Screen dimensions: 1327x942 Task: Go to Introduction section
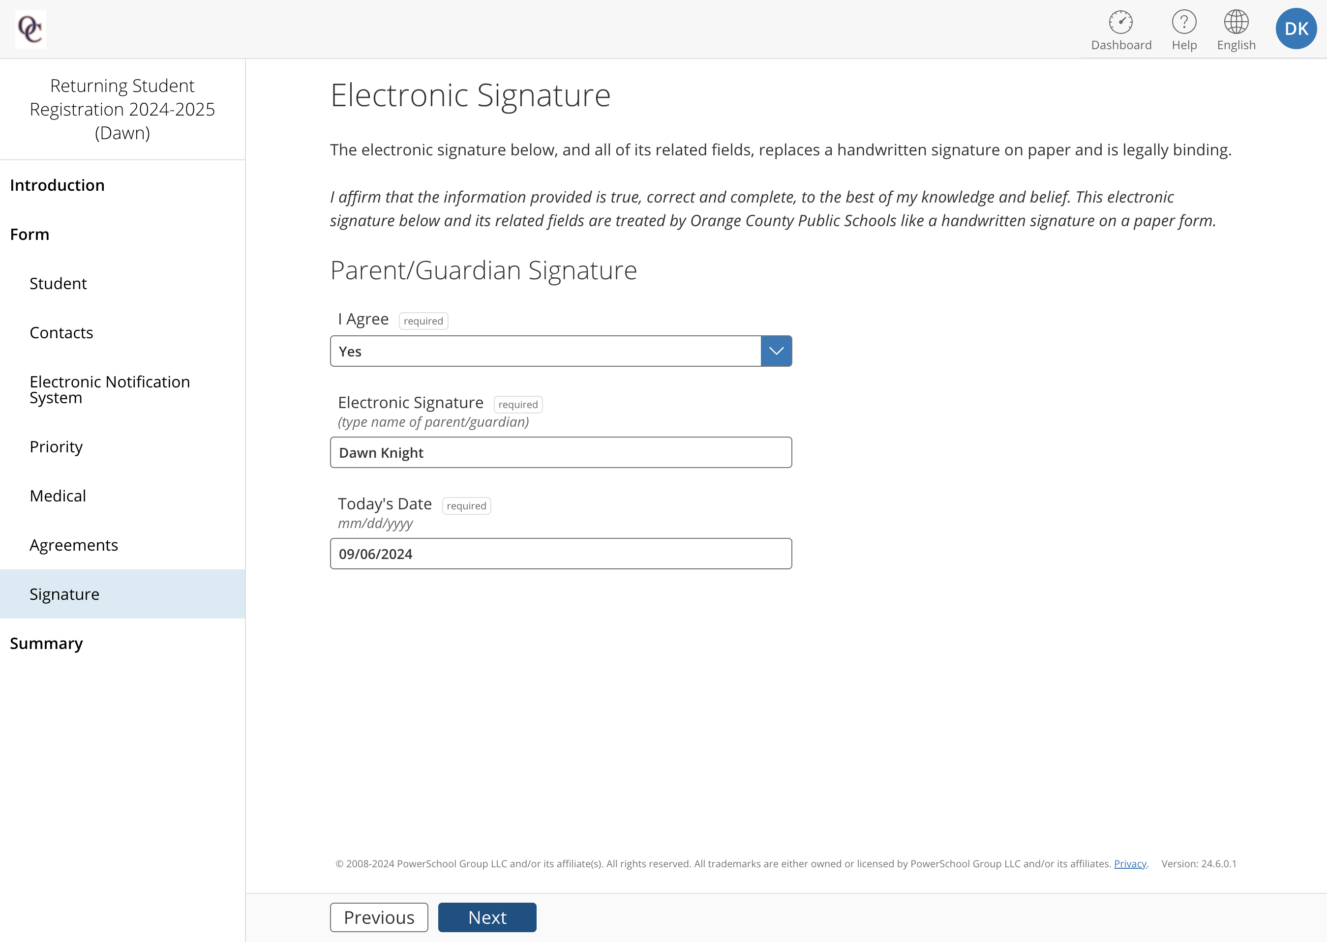tap(58, 185)
